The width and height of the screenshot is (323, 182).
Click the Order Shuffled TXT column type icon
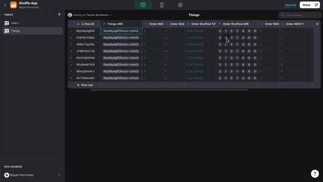click(188, 24)
